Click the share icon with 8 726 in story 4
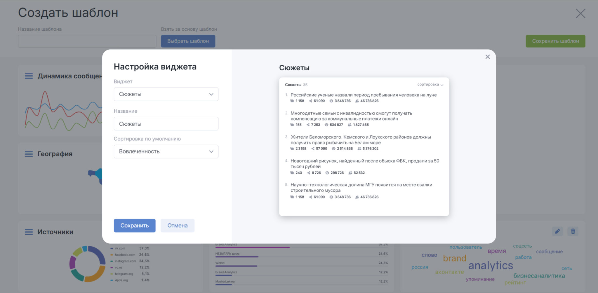 [x=309, y=173]
